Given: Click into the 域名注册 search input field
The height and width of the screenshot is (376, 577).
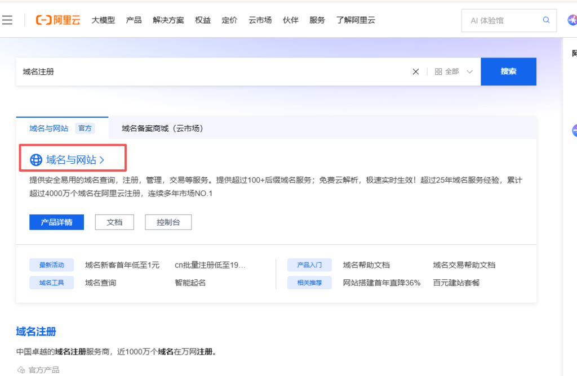Looking at the screenshot, I should (x=214, y=71).
